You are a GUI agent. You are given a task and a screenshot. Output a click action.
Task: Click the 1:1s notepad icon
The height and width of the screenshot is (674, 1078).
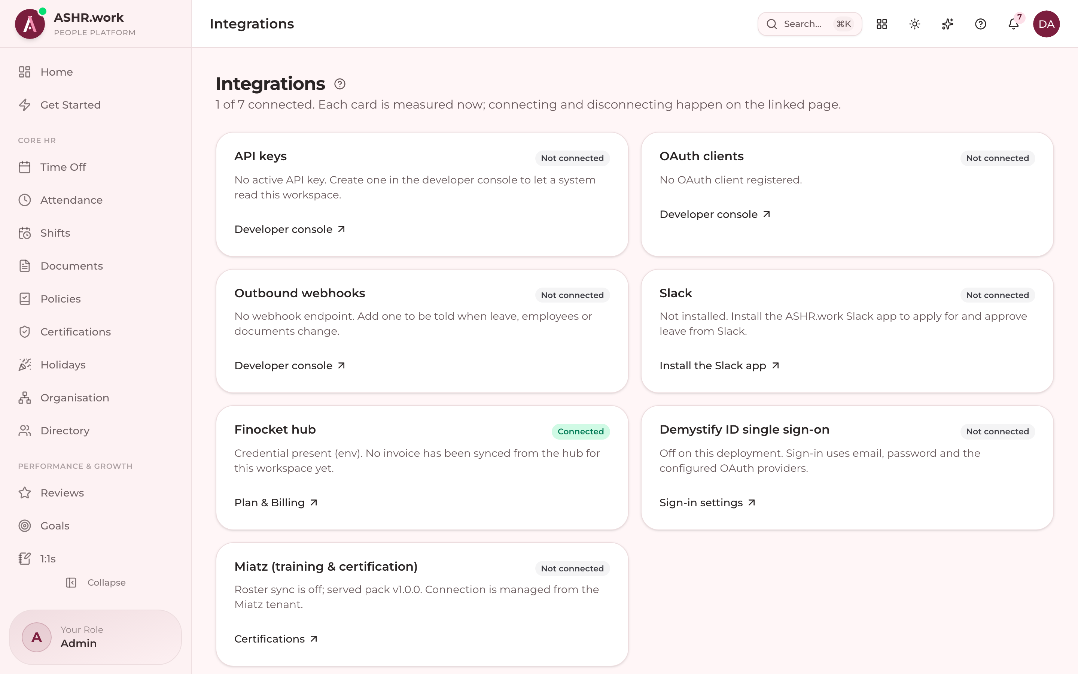point(24,559)
